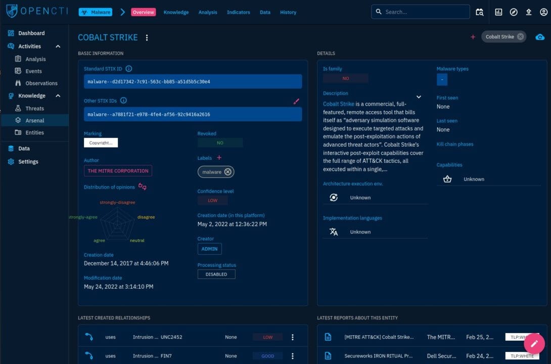Remove the Cobalt Strike alias chip

pyautogui.click(x=521, y=36)
